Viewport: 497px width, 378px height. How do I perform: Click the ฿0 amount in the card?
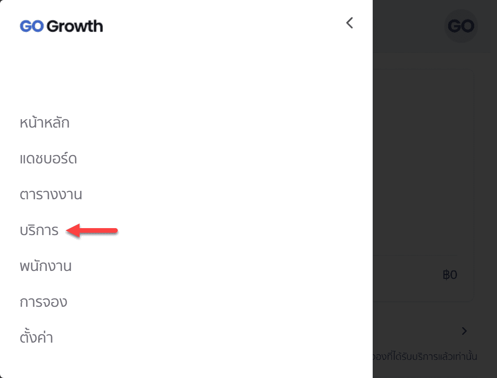(450, 275)
